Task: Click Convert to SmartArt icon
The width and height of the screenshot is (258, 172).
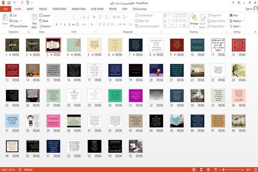Action: point(136,26)
